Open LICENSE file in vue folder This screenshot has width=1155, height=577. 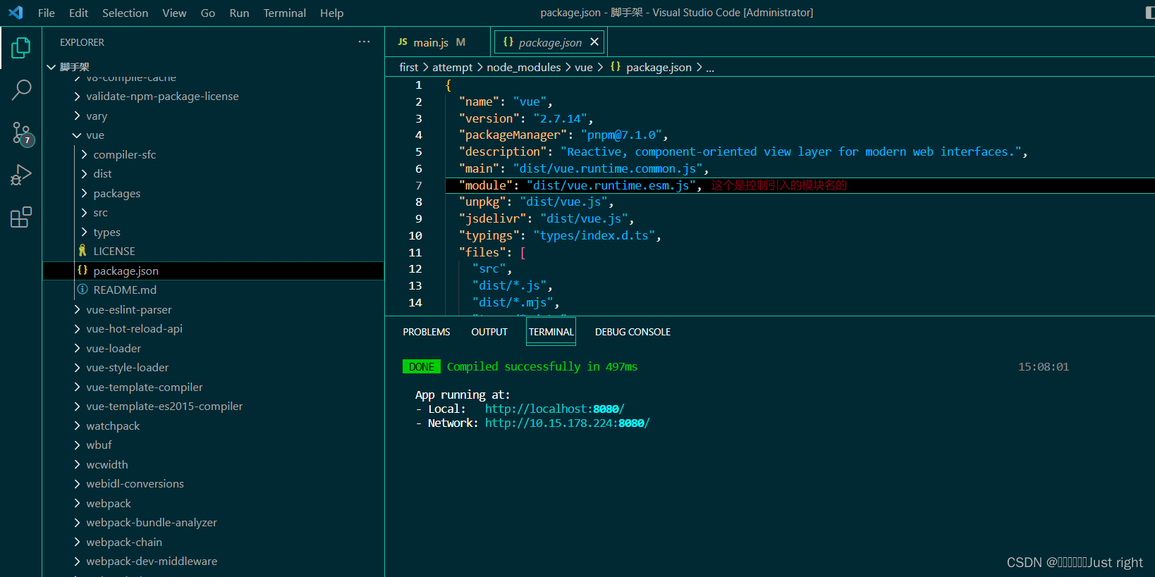pyautogui.click(x=213, y=251)
